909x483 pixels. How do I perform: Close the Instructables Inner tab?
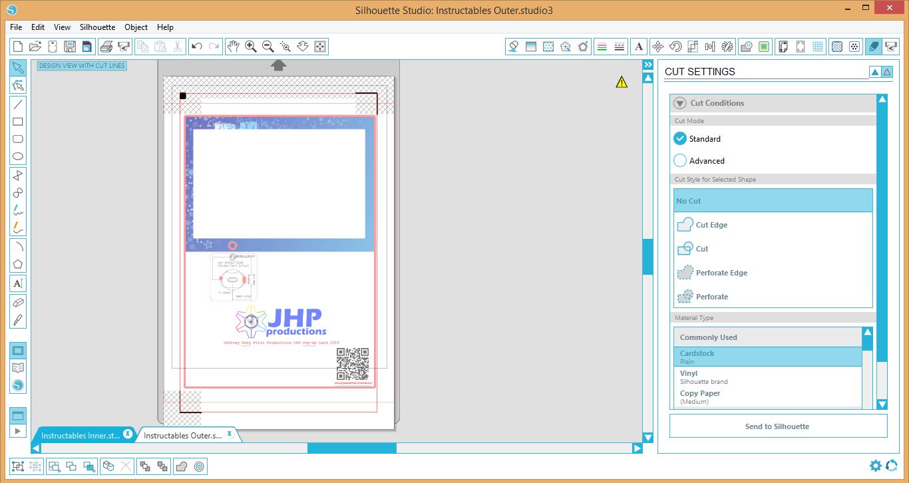[x=127, y=434]
